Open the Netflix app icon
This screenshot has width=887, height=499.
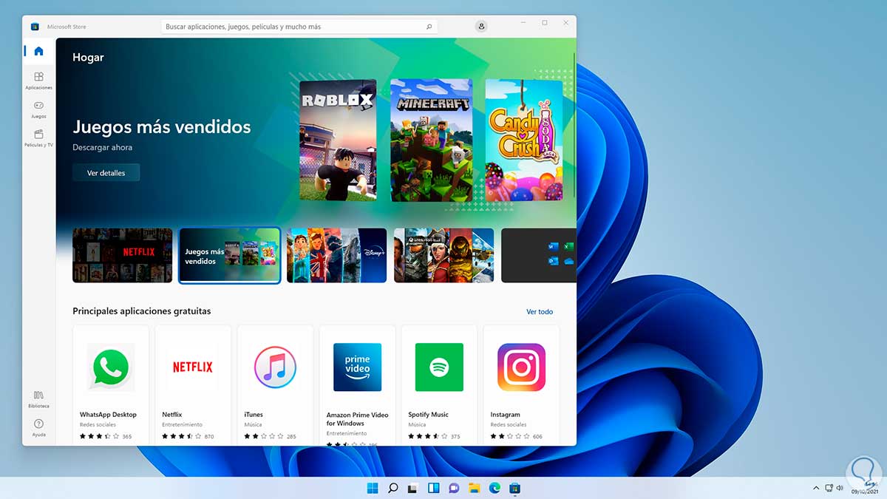193,367
